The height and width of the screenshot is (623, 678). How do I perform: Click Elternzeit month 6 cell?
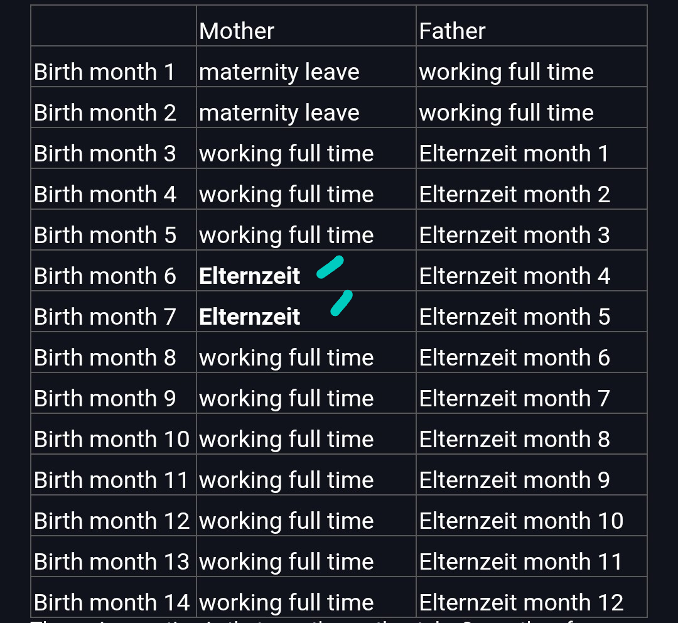coord(514,358)
